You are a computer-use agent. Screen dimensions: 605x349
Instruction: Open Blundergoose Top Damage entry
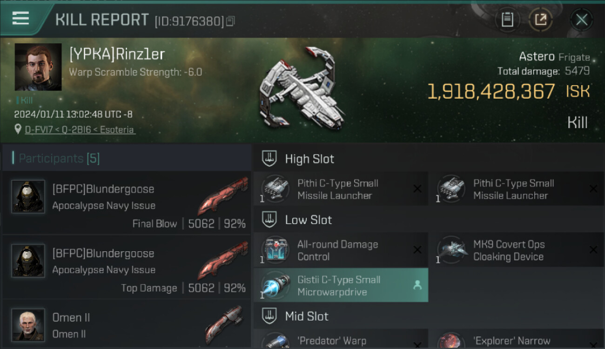click(x=127, y=267)
